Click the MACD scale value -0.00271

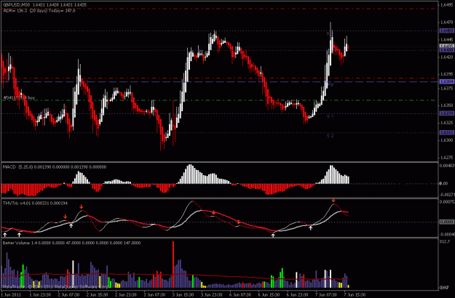[446, 195]
